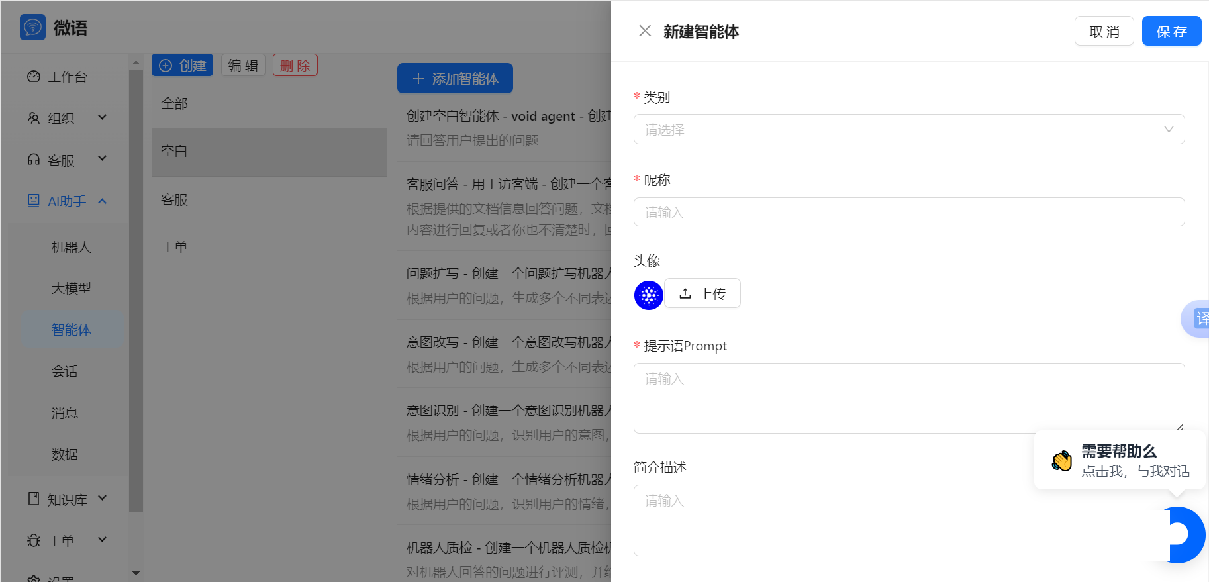
Task: Select the 智能体 submenu item
Action: [72, 330]
